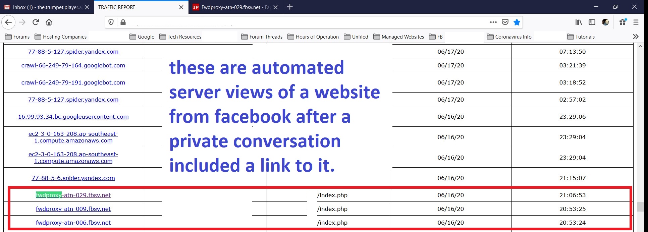This screenshot has height=232, width=648.
Task: Go back using the back arrow button
Action: (8, 22)
